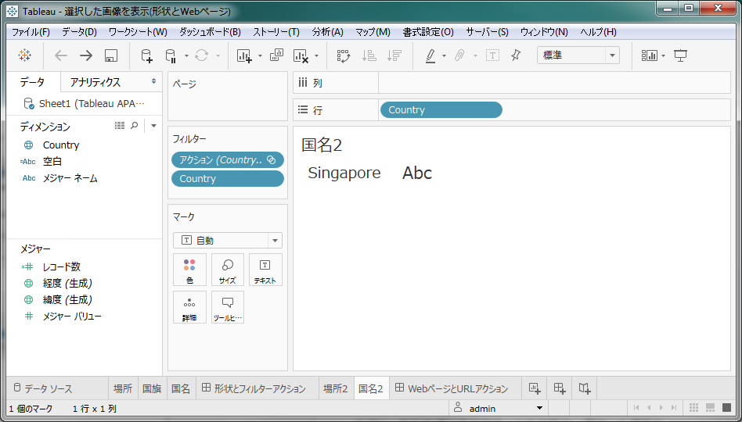Select the レコード数 measure
The image size is (742, 422).
click(62, 267)
